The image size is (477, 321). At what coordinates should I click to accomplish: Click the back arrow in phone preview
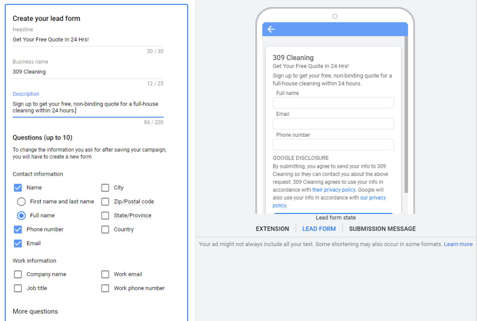pos(271,29)
